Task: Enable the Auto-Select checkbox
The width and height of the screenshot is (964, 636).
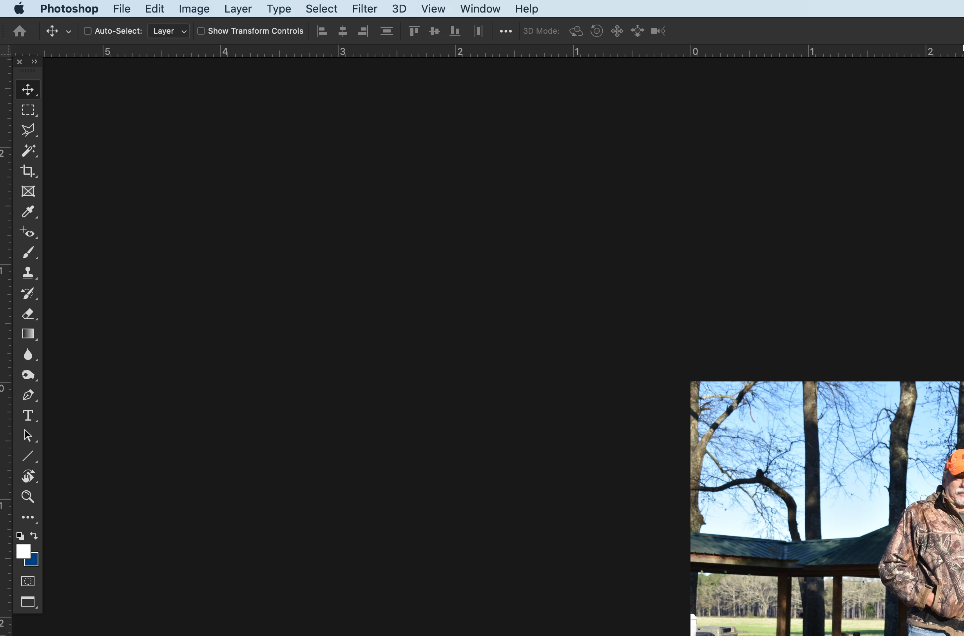Action: click(87, 31)
